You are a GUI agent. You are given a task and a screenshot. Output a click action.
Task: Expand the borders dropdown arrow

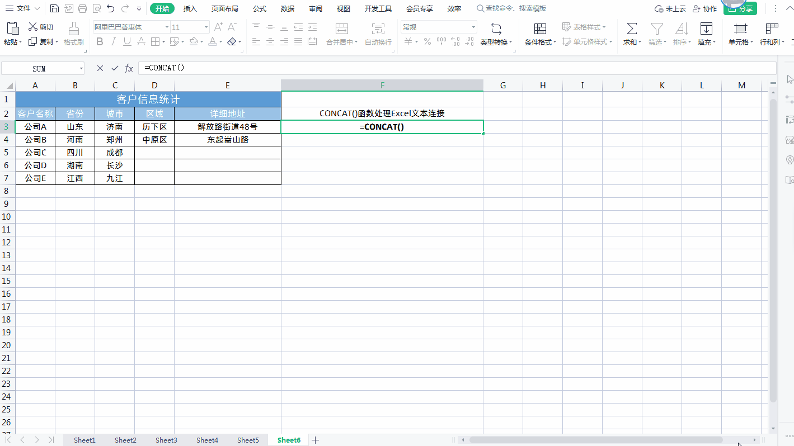[x=163, y=41]
